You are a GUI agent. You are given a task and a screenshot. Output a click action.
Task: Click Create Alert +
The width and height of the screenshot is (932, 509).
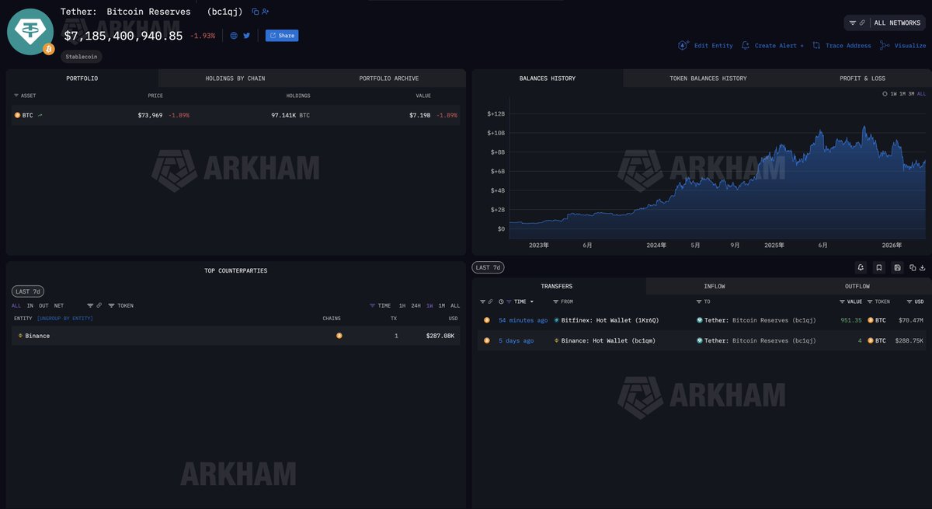pyautogui.click(x=773, y=46)
